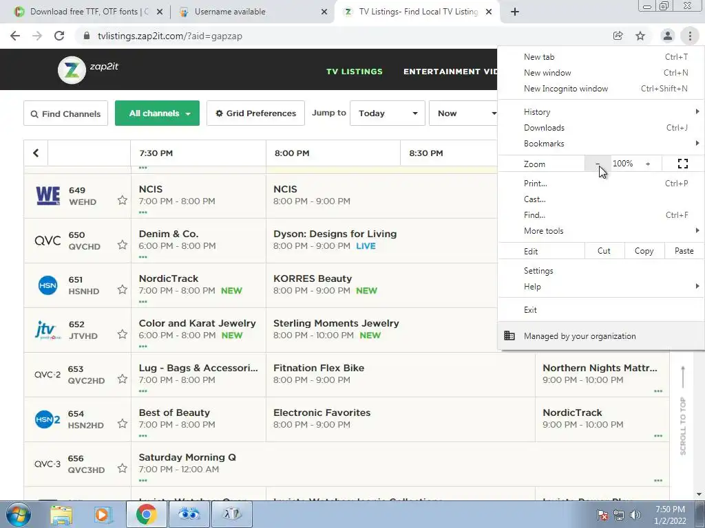Viewport: 705px width, 528px height.
Task: Click the three-dot Chrome menu button
Action: tap(690, 36)
